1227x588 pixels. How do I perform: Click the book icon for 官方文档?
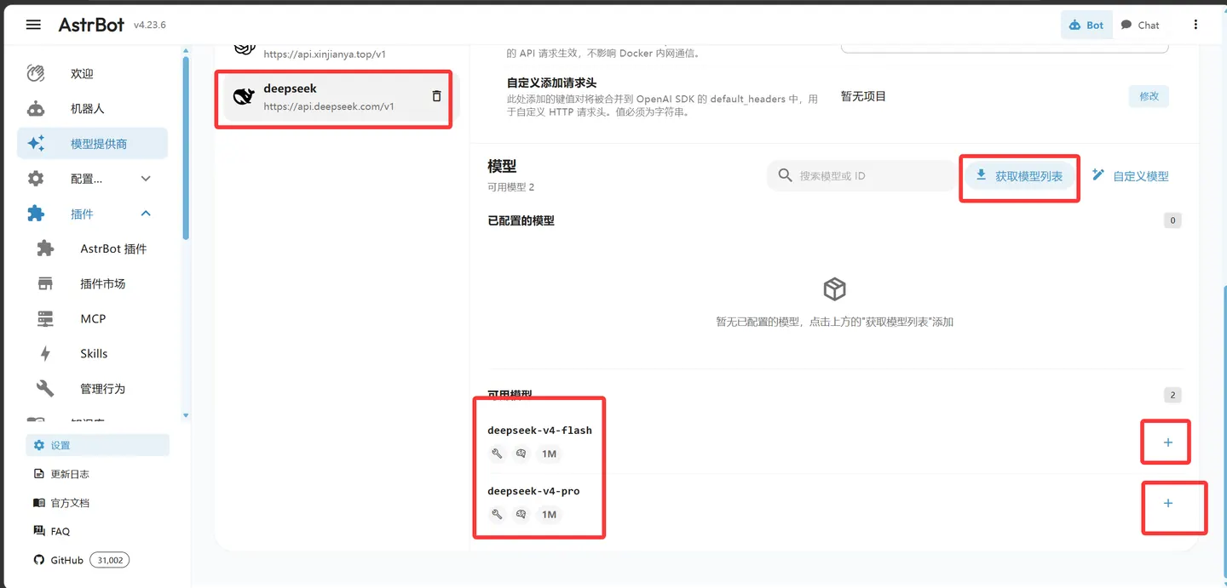tap(38, 503)
